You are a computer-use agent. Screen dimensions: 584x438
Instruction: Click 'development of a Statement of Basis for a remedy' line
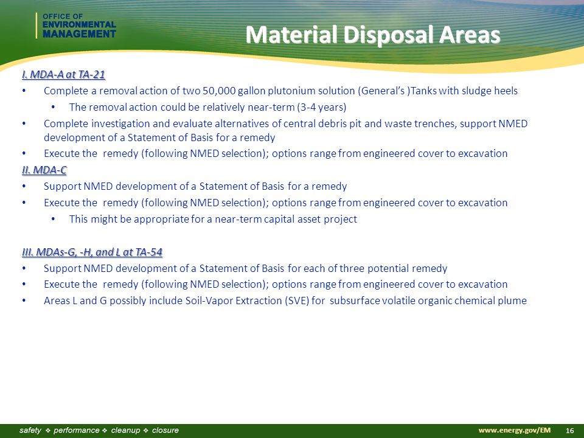159,138
